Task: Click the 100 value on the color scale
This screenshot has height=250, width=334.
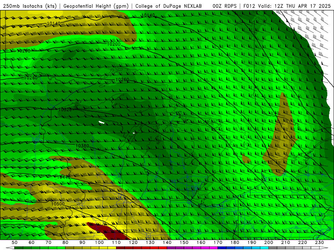Action: point(99,242)
